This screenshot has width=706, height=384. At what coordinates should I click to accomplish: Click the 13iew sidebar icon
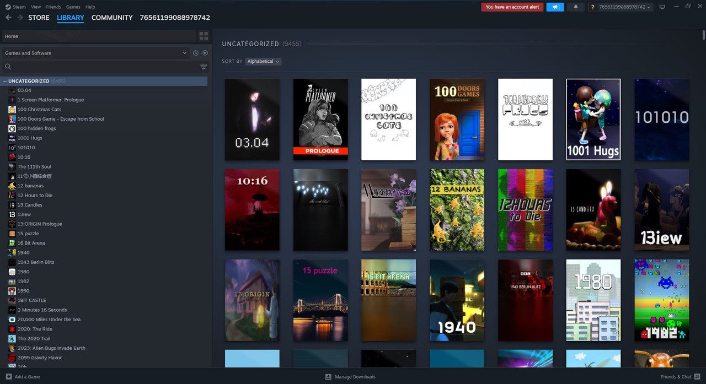12,214
